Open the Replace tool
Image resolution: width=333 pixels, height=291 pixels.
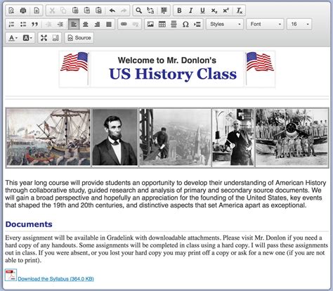(150, 11)
